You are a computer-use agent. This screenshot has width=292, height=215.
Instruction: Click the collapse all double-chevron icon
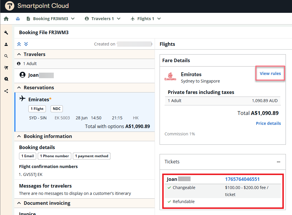[19, 44]
